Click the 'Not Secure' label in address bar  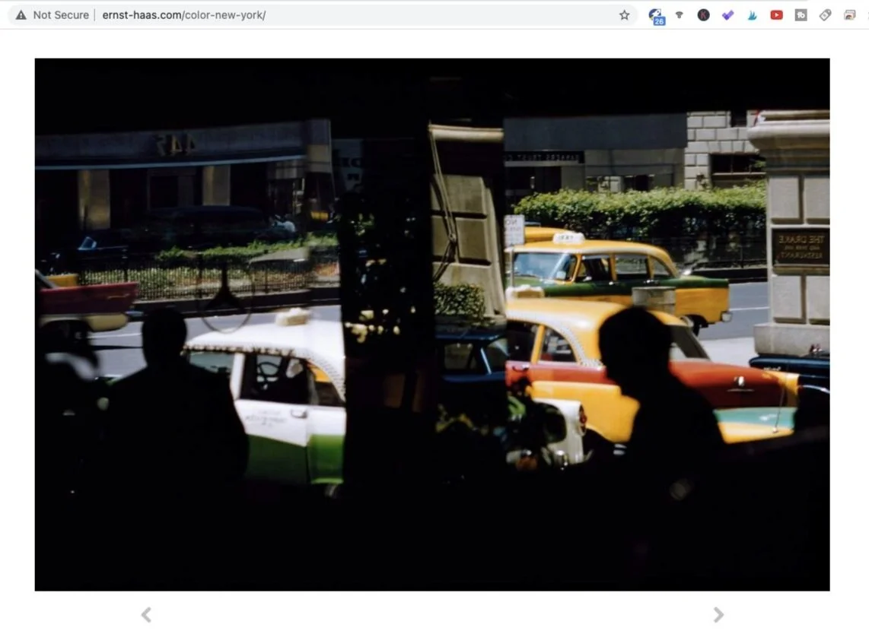(x=61, y=15)
